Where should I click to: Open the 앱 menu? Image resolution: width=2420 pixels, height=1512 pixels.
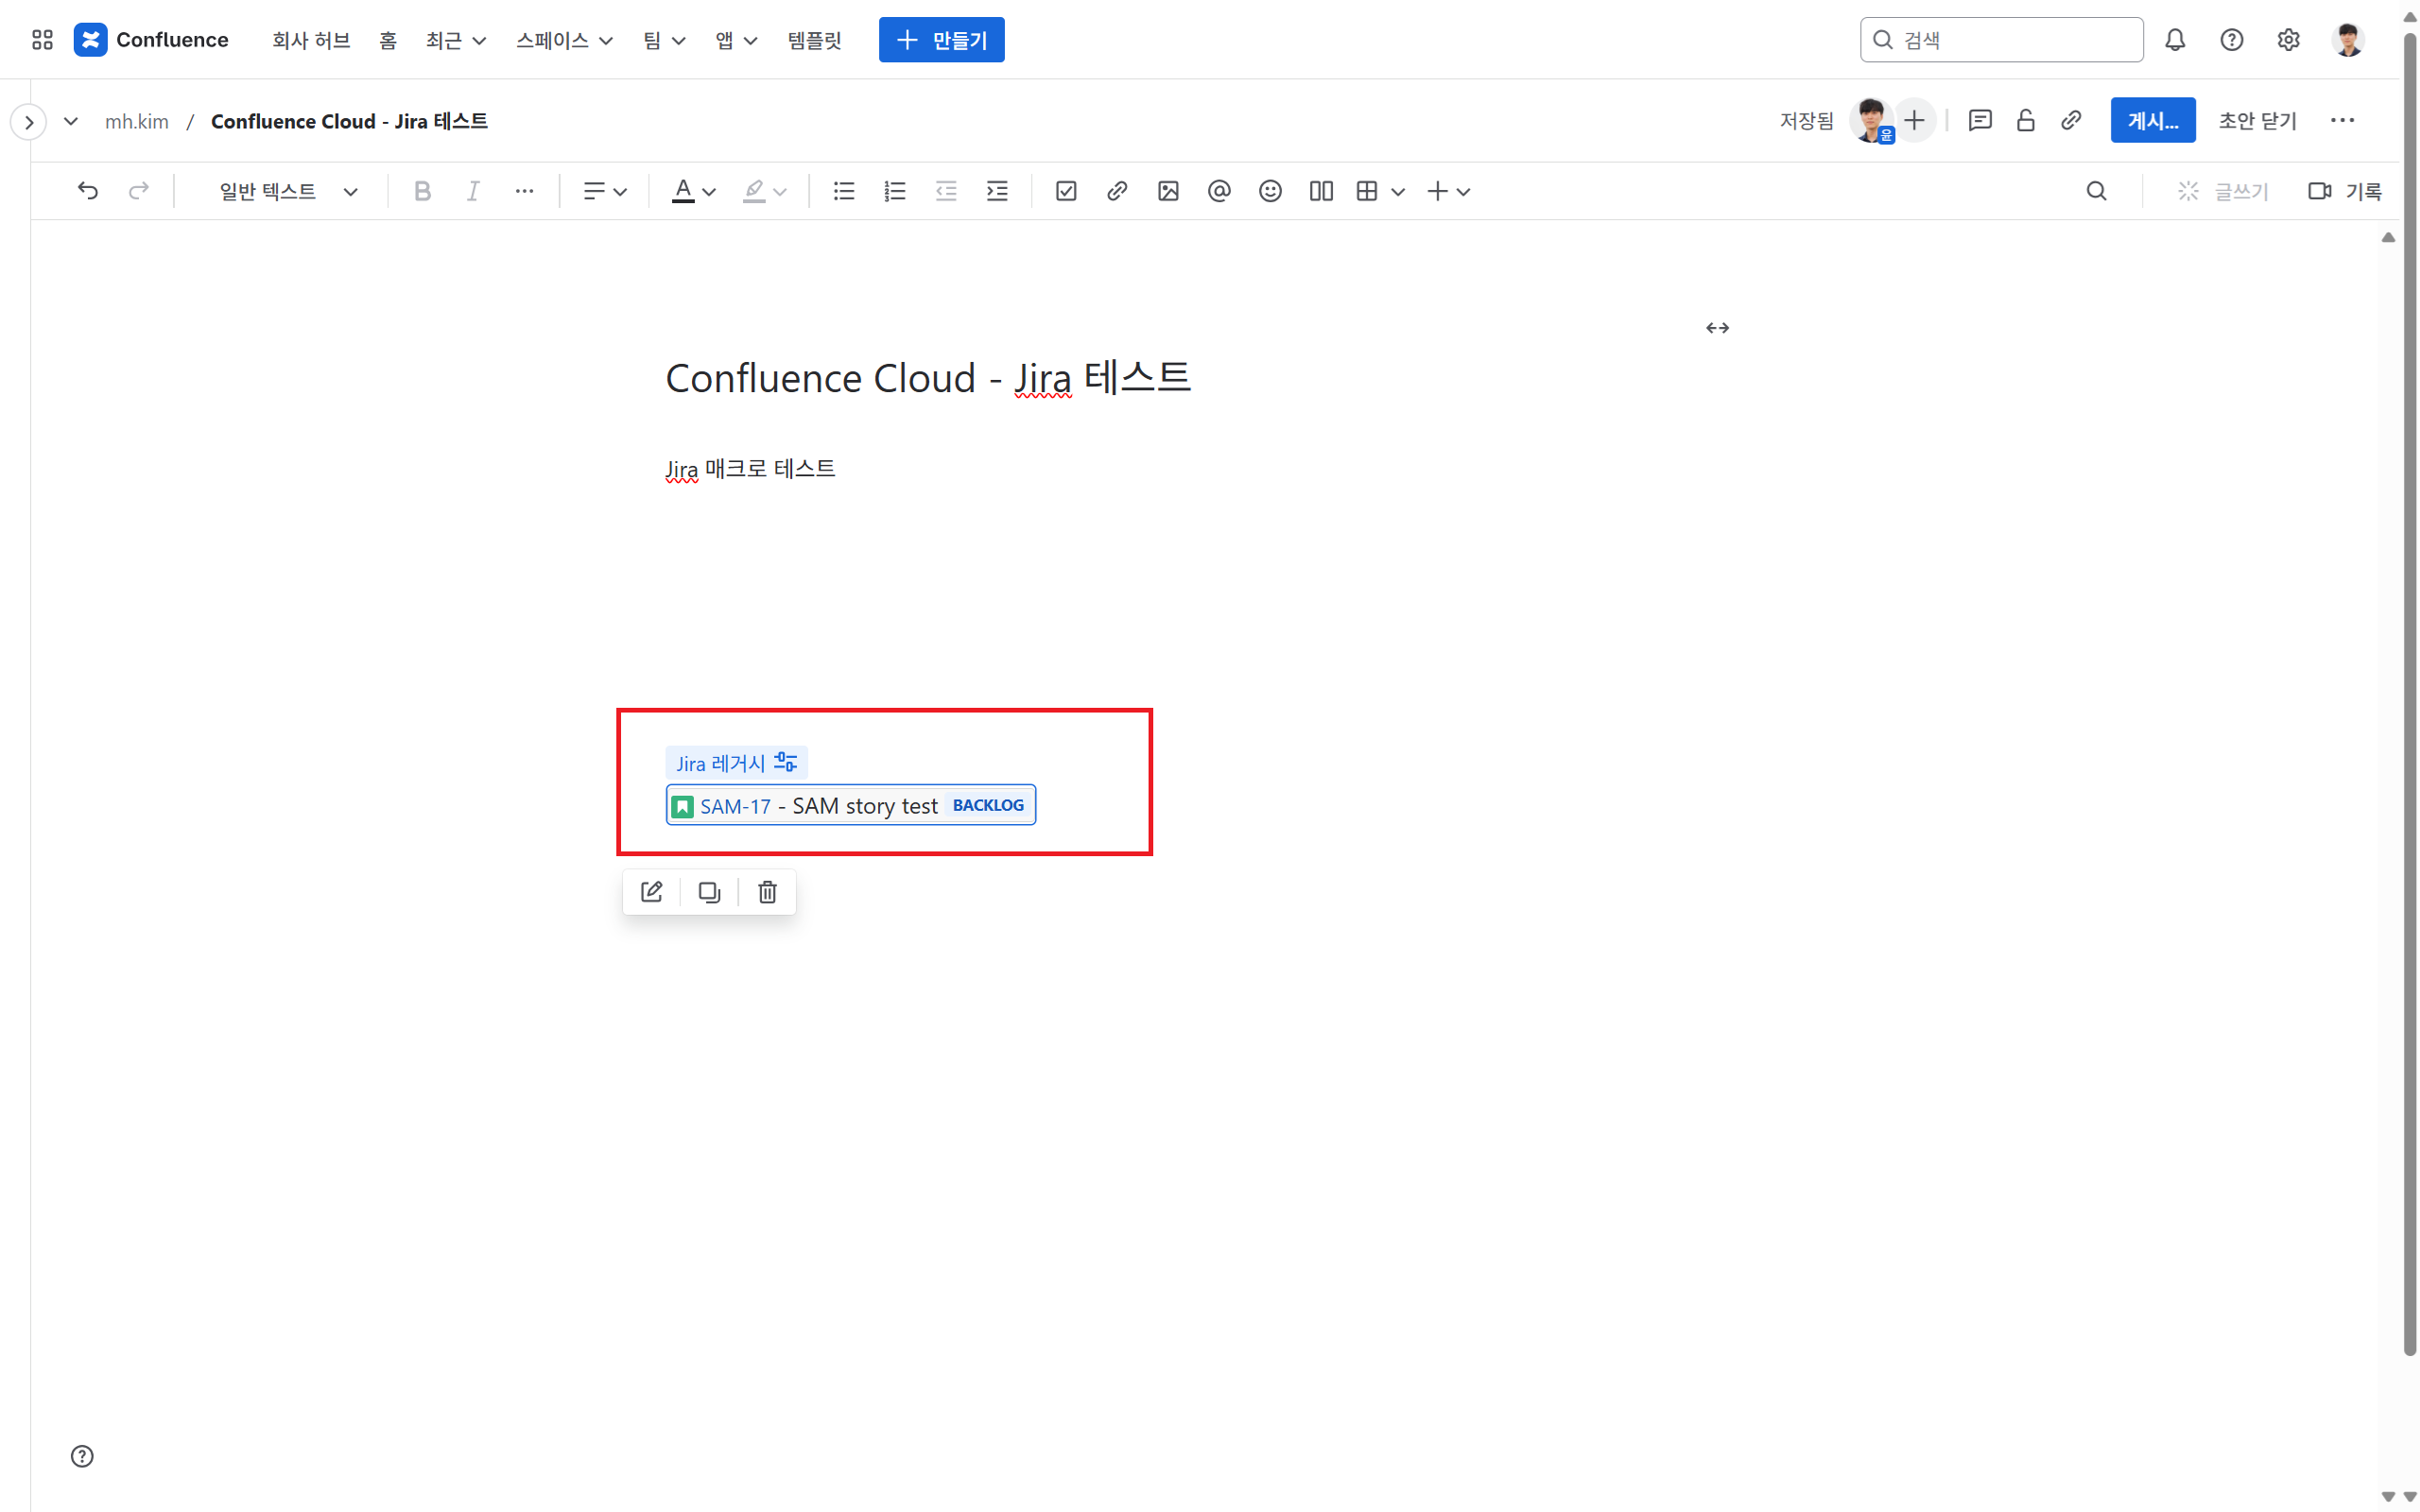click(736, 40)
